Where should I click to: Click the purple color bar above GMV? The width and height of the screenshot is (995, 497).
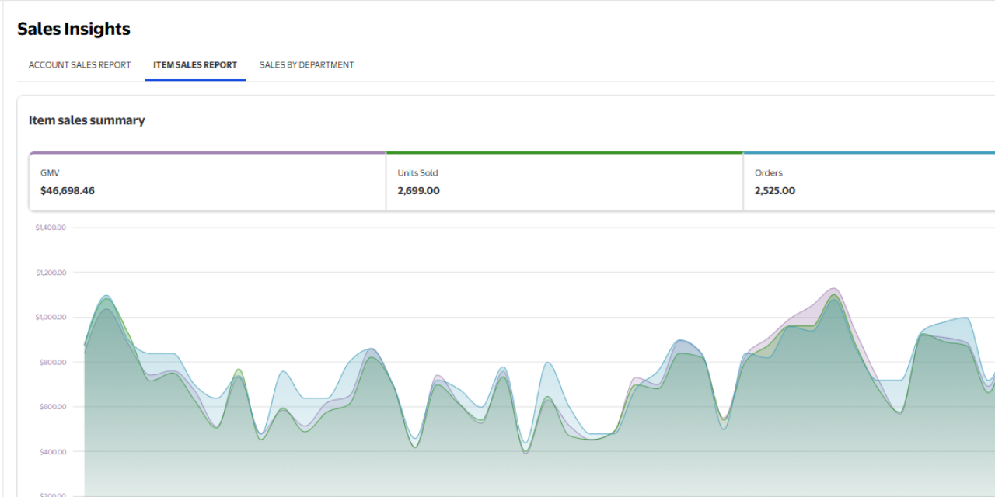208,153
